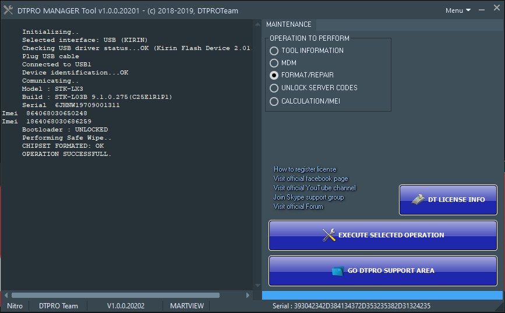Open How to register license link
The height and width of the screenshot is (313, 505).
[x=305, y=169]
